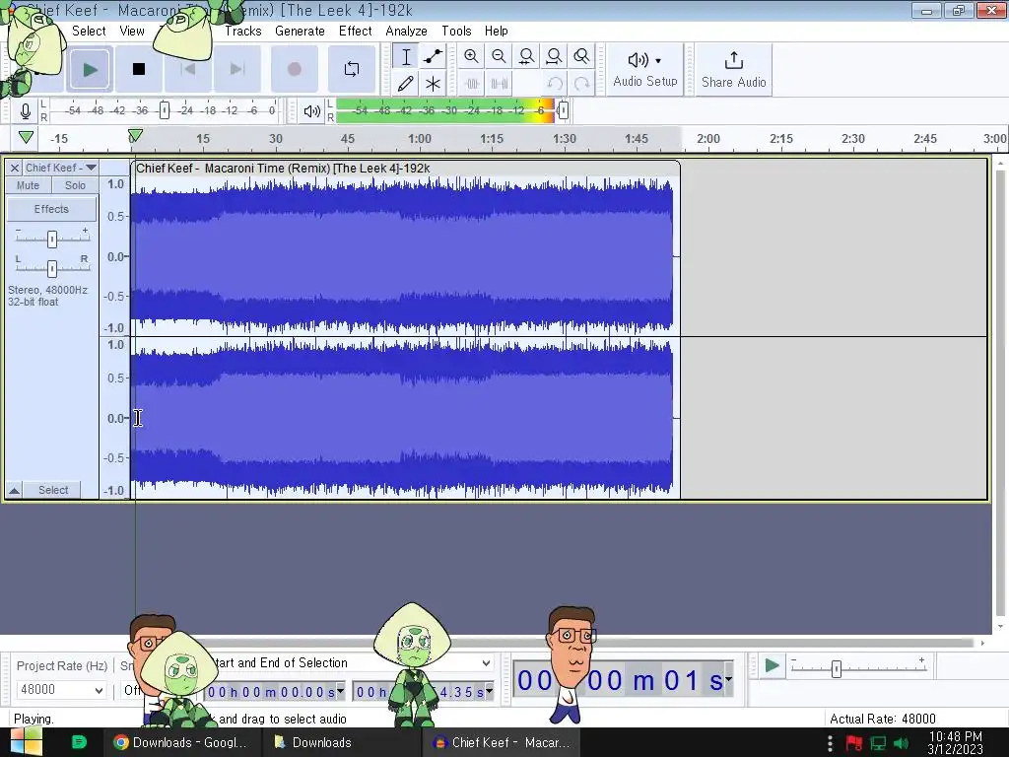
Task: Click Trim audio outside selection icon
Action: tap(471, 84)
